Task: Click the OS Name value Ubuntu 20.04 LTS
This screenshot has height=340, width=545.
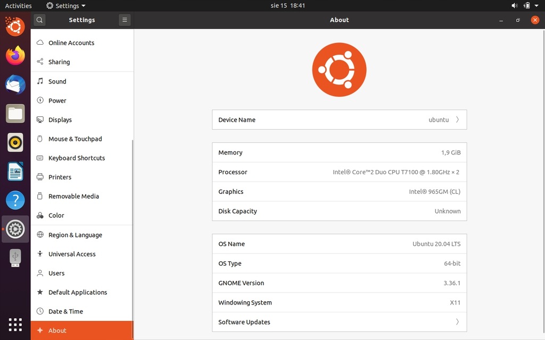Action: pyautogui.click(x=436, y=244)
